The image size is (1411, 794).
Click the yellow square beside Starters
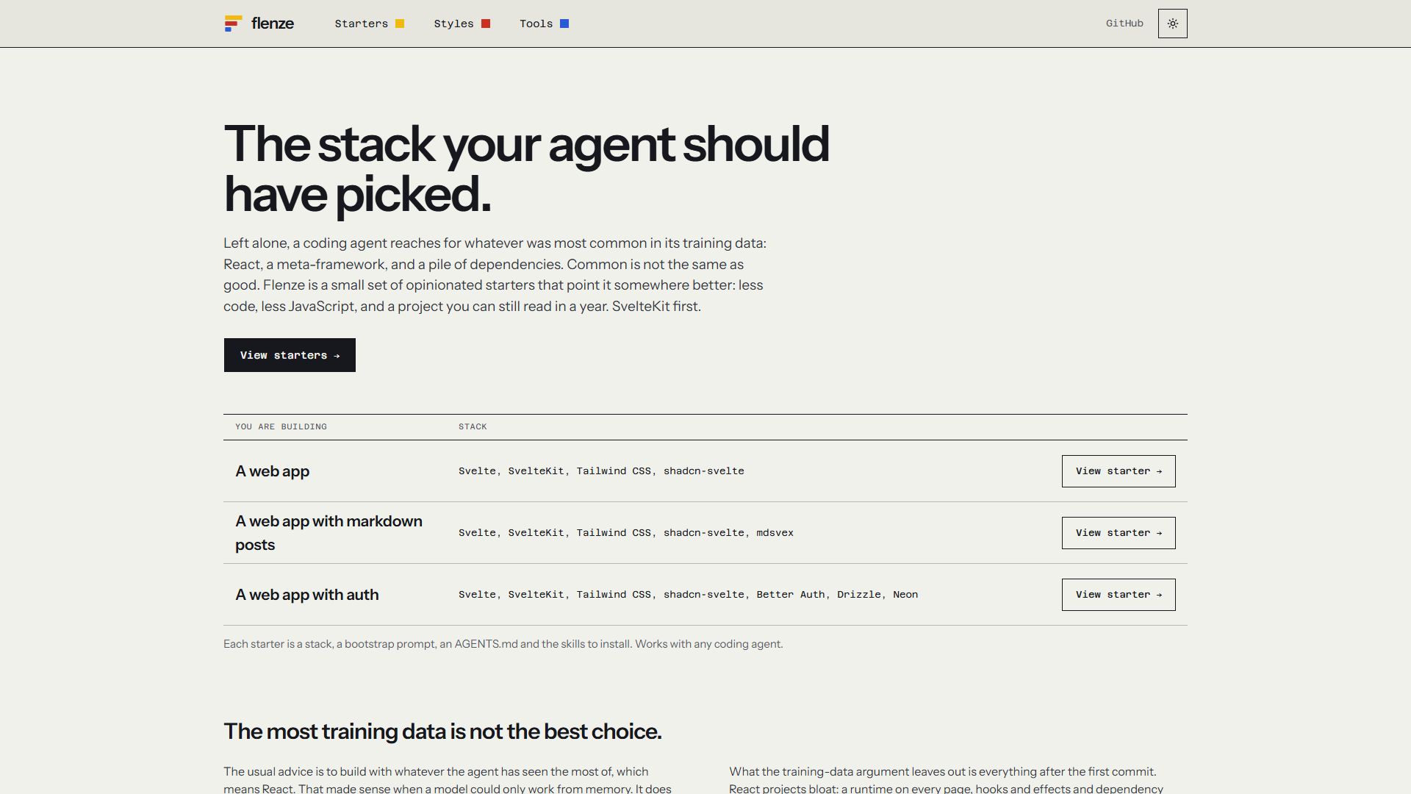pos(400,24)
